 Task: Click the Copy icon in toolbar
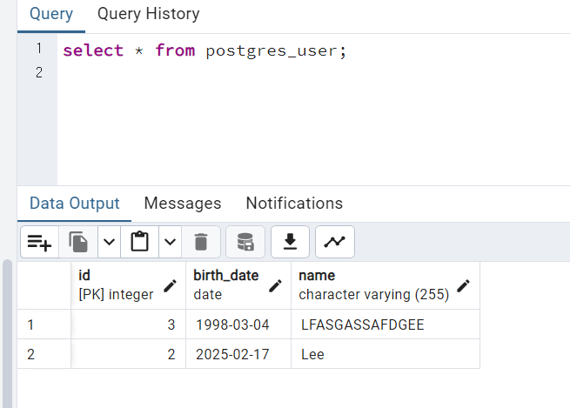pyautogui.click(x=79, y=242)
